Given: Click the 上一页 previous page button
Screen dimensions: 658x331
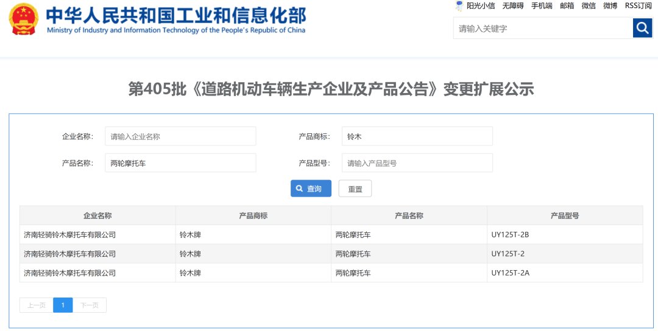Looking at the screenshot, I should (x=37, y=305).
